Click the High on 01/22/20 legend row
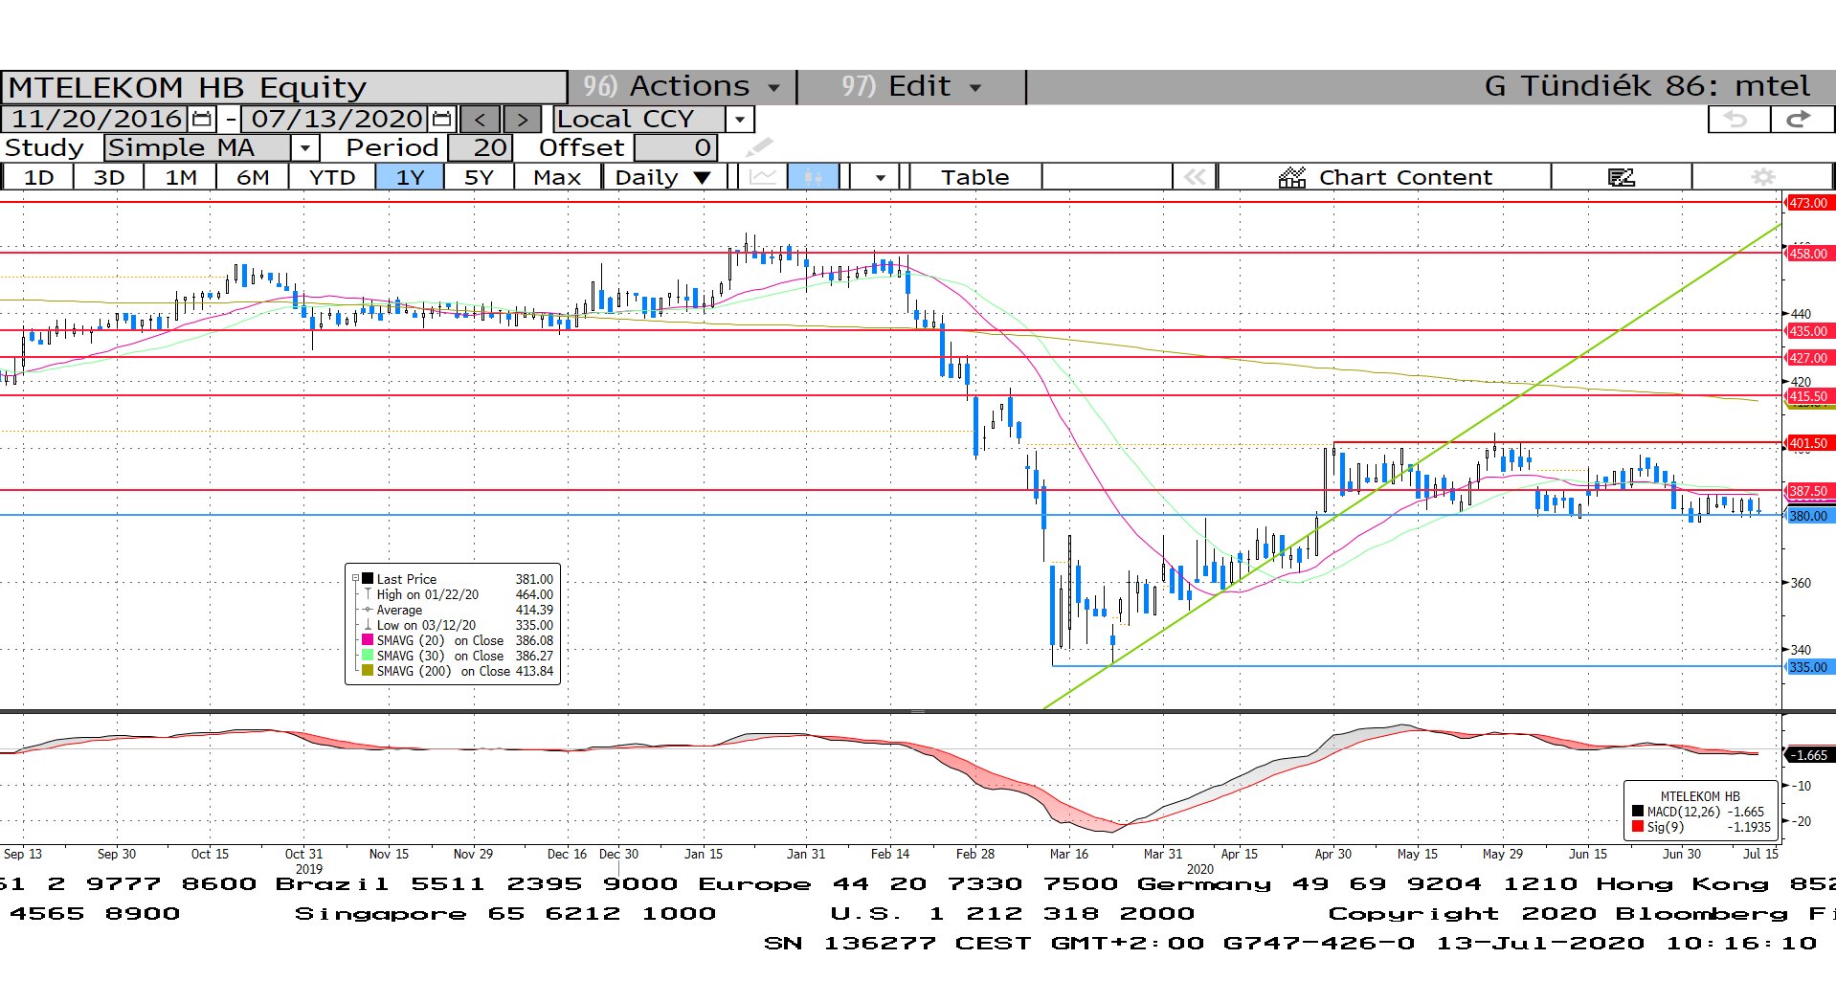The image size is (1836, 981). pyautogui.click(x=458, y=594)
